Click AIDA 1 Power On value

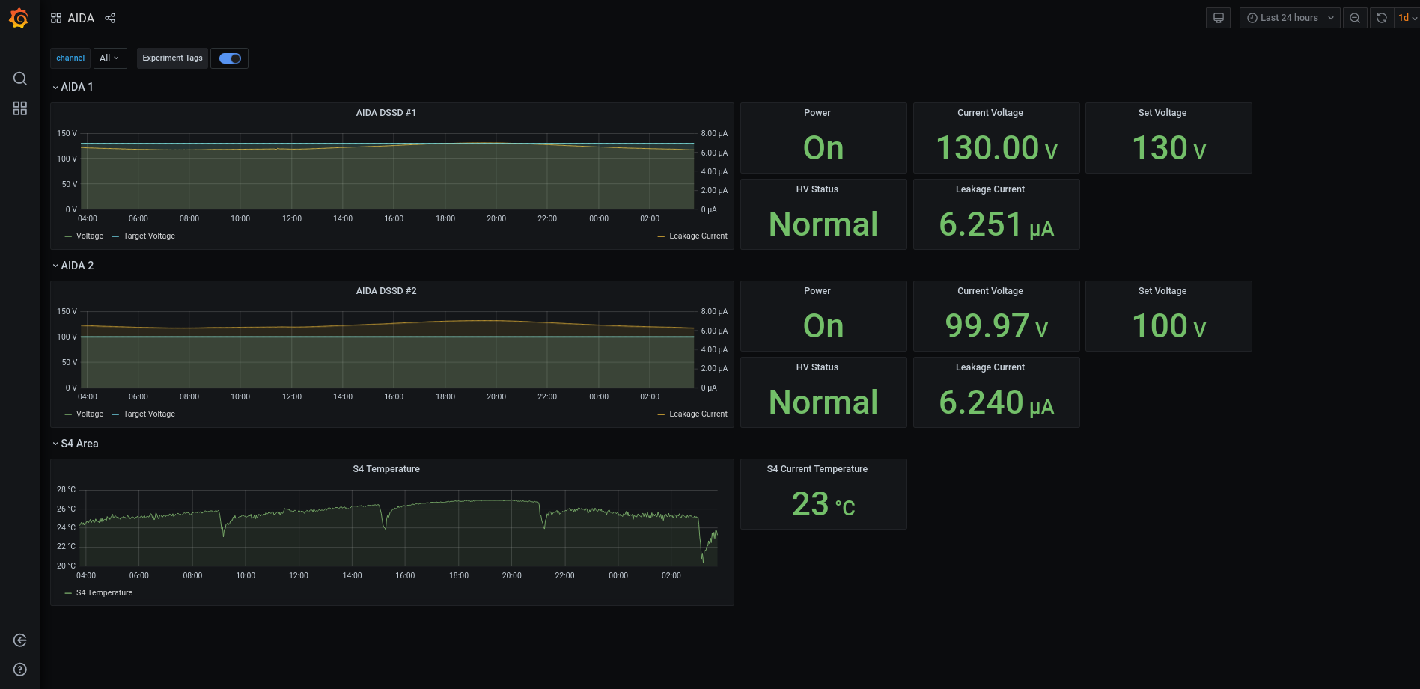tap(823, 148)
